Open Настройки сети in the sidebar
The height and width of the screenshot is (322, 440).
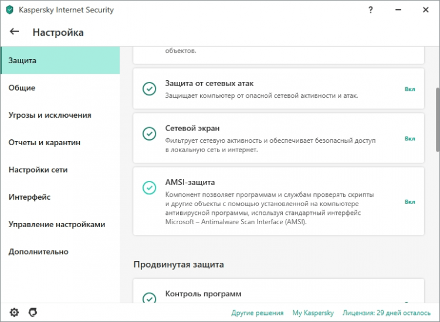pos(38,170)
